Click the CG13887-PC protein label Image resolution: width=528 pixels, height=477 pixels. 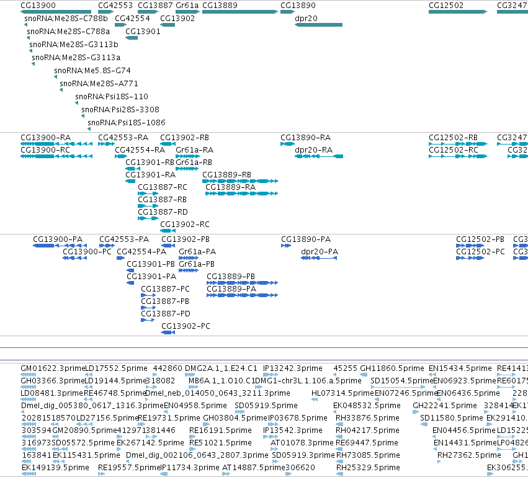165,289
